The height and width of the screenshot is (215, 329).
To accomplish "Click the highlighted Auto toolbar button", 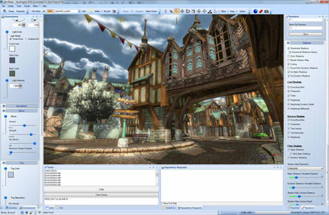I will tap(50, 11).
